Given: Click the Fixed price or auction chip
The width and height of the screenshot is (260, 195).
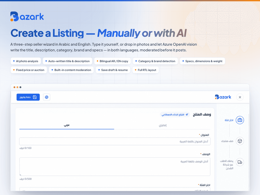Looking at the screenshot, I should (29, 70).
